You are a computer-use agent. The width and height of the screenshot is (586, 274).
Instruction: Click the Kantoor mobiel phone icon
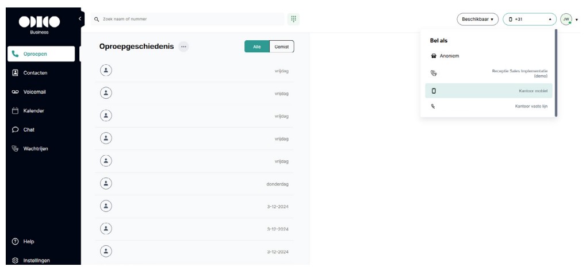tap(434, 91)
